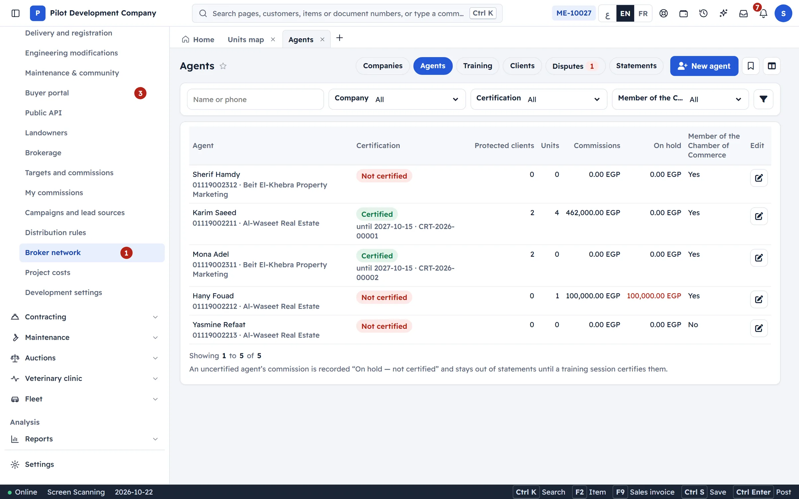799x499 pixels.
Task: Switch language to FR
Action: pos(643,13)
